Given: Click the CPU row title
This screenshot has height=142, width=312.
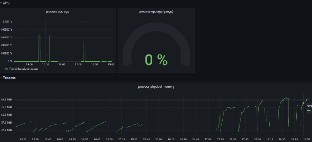Looking at the screenshot, I should coord(6,3).
